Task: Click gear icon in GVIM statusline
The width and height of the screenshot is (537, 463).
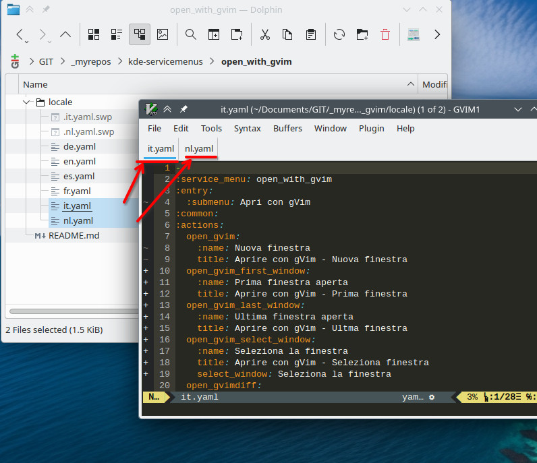Action: [432, 398]
